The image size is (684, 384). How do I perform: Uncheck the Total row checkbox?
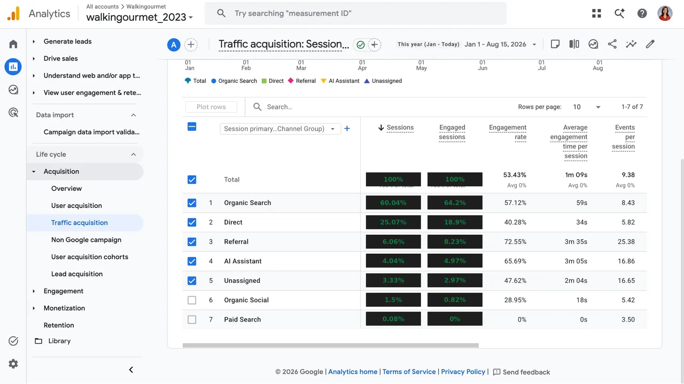(192, 179)
